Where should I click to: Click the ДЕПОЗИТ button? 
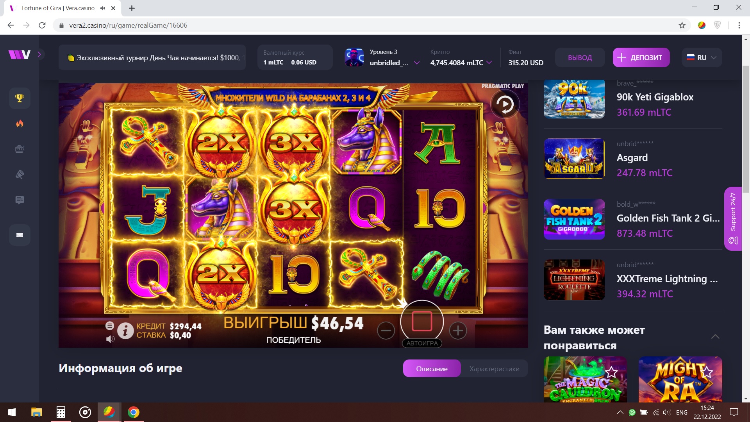point(641,57)
